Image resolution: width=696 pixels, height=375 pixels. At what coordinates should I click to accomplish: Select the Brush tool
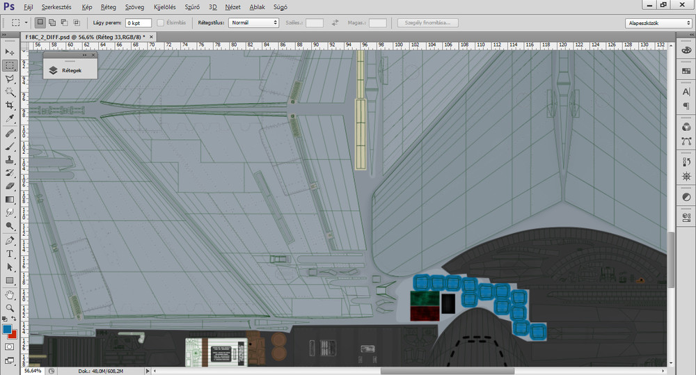pyautogui.click(x=10, y=146)
